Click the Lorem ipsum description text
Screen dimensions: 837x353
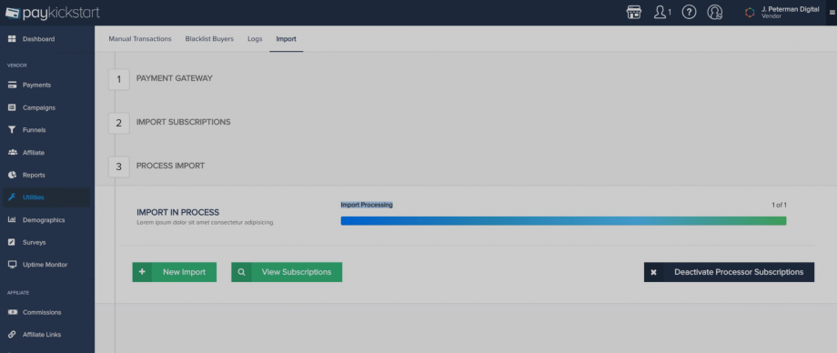click(206, 222)
